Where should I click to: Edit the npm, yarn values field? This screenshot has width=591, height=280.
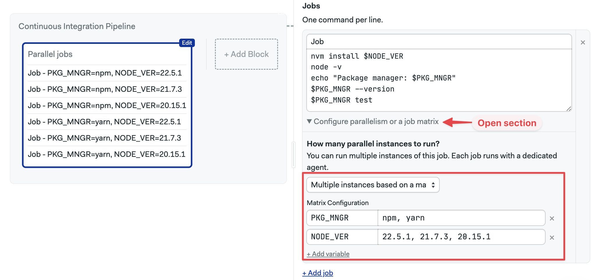461,218
